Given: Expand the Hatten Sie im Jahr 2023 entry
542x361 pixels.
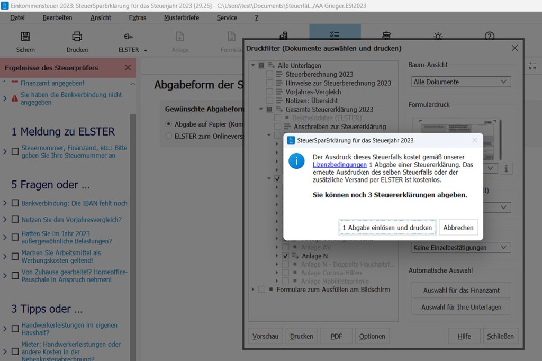Looking at the screenshot, I should tap(5, 237).
